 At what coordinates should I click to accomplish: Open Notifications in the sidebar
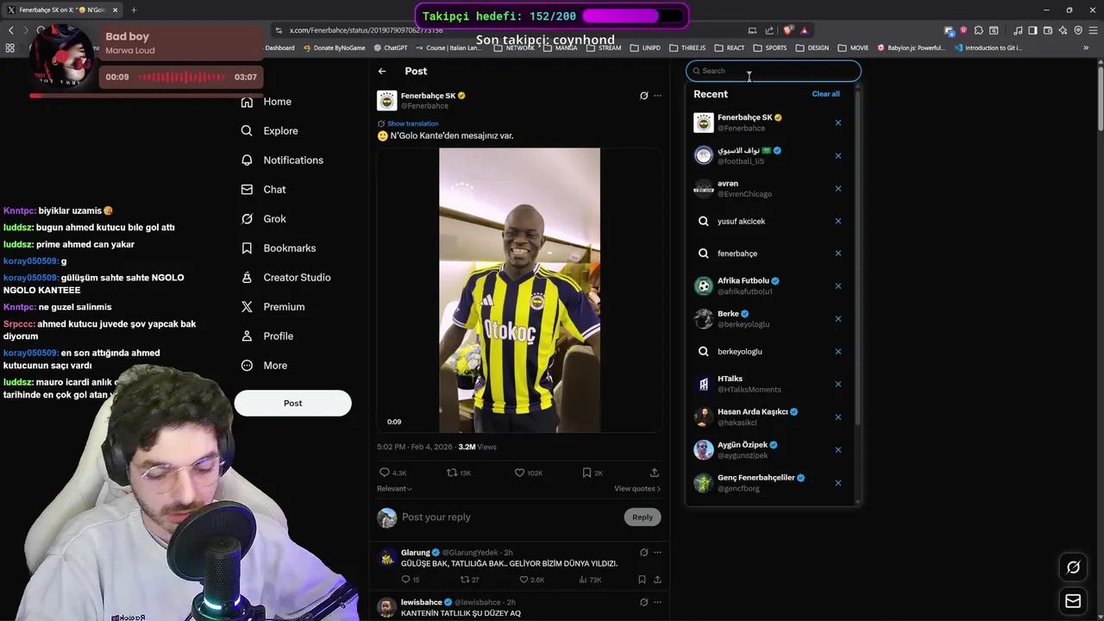tap(282, 160)
